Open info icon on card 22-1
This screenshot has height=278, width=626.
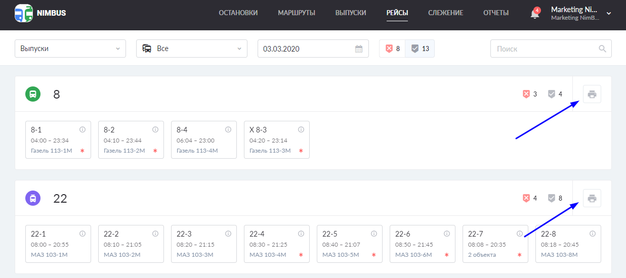pyautogui.click(x=82, y=234)
